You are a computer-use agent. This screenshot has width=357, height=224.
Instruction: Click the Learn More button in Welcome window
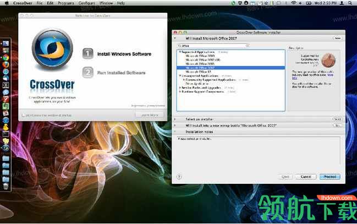pyautogui.click(x=150, y=116)
